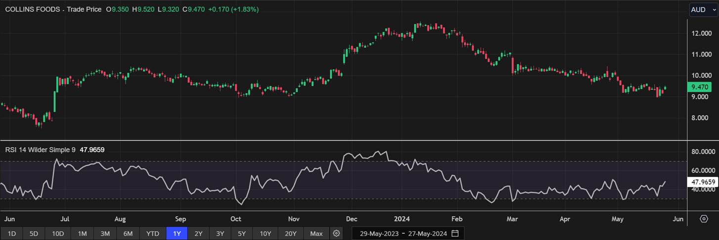This screenshot has width=719, height=240.
Task: Click the Jul label on time axis
Action: click(64, 219)
